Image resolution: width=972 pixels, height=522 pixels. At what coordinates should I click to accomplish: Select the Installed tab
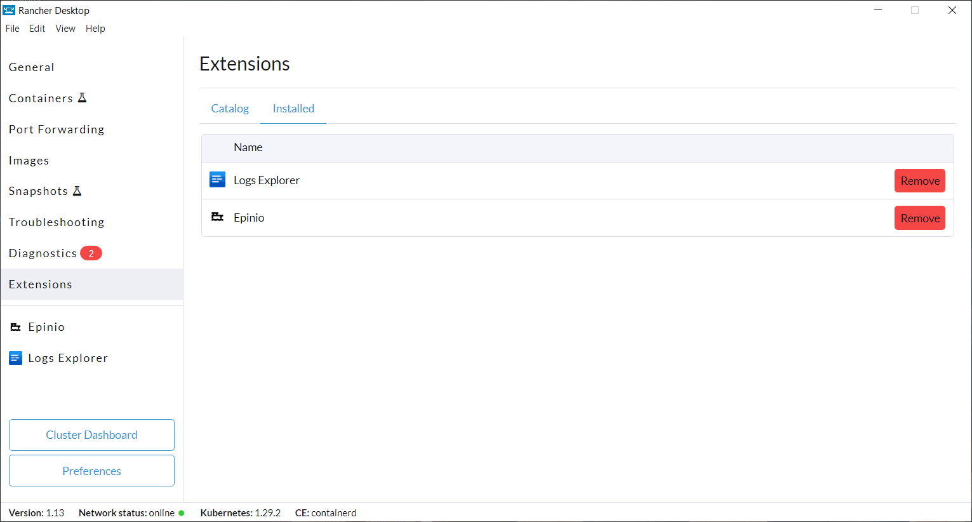point(293,109)
